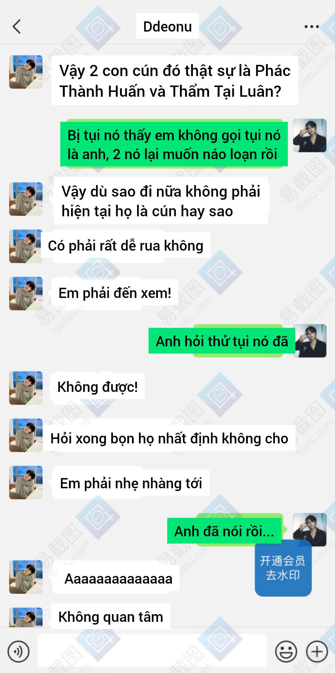
Task: Select the 'Không được!' message bubble
Action: [x=98, y=387]
